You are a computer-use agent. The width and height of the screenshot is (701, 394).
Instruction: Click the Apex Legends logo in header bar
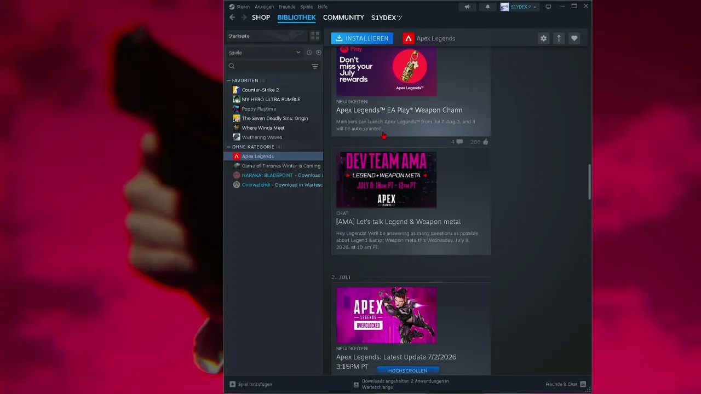click(408, 38)
